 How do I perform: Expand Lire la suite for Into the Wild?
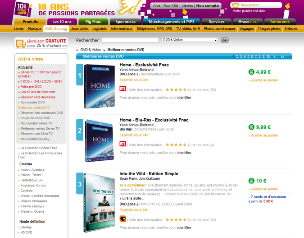tap(132, 198)
